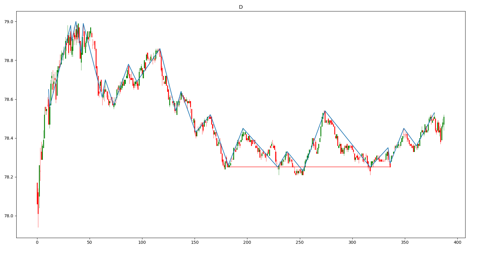Click y-axis label 78.0
480x254 pixels.
[9, 216]
